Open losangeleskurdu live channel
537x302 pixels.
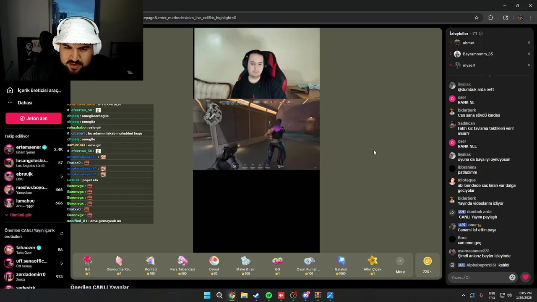pyautogui.click(x=34, y=163)
